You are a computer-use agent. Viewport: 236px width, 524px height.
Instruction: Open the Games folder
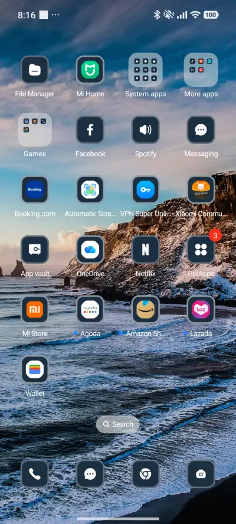point(35,130)
